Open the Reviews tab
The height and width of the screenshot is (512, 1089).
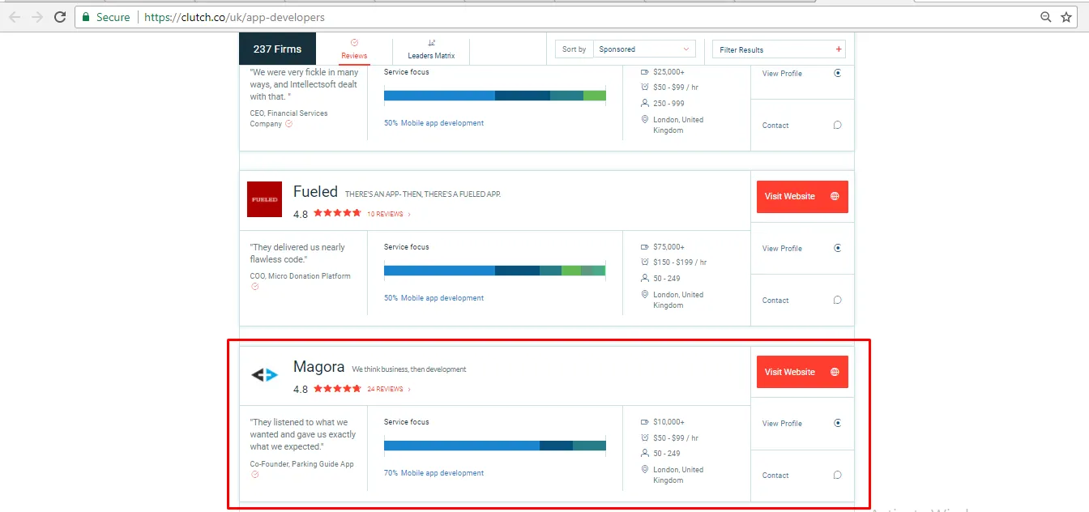pyautogui.click(x=354, y=49)
